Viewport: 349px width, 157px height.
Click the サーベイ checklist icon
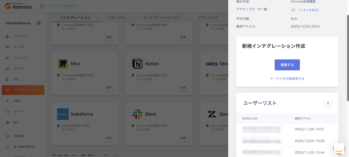(x=8, y=111)
